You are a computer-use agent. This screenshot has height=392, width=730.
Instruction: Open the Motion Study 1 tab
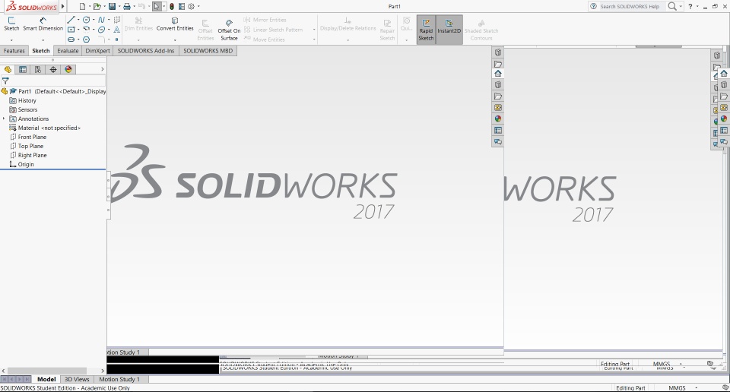(119, 379)
